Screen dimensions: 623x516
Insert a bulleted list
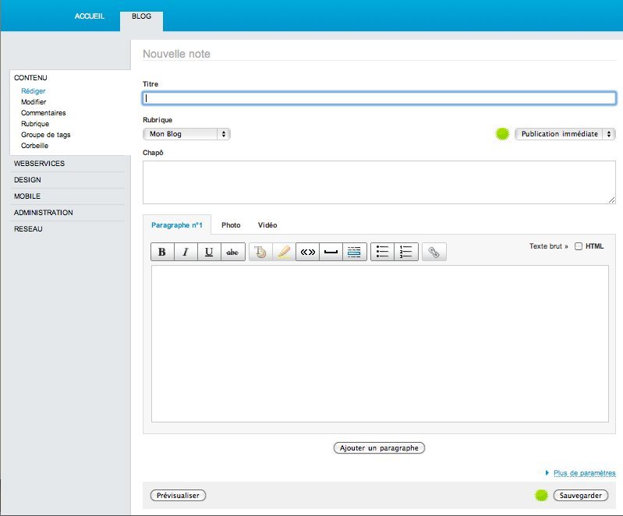coord(382,252)
